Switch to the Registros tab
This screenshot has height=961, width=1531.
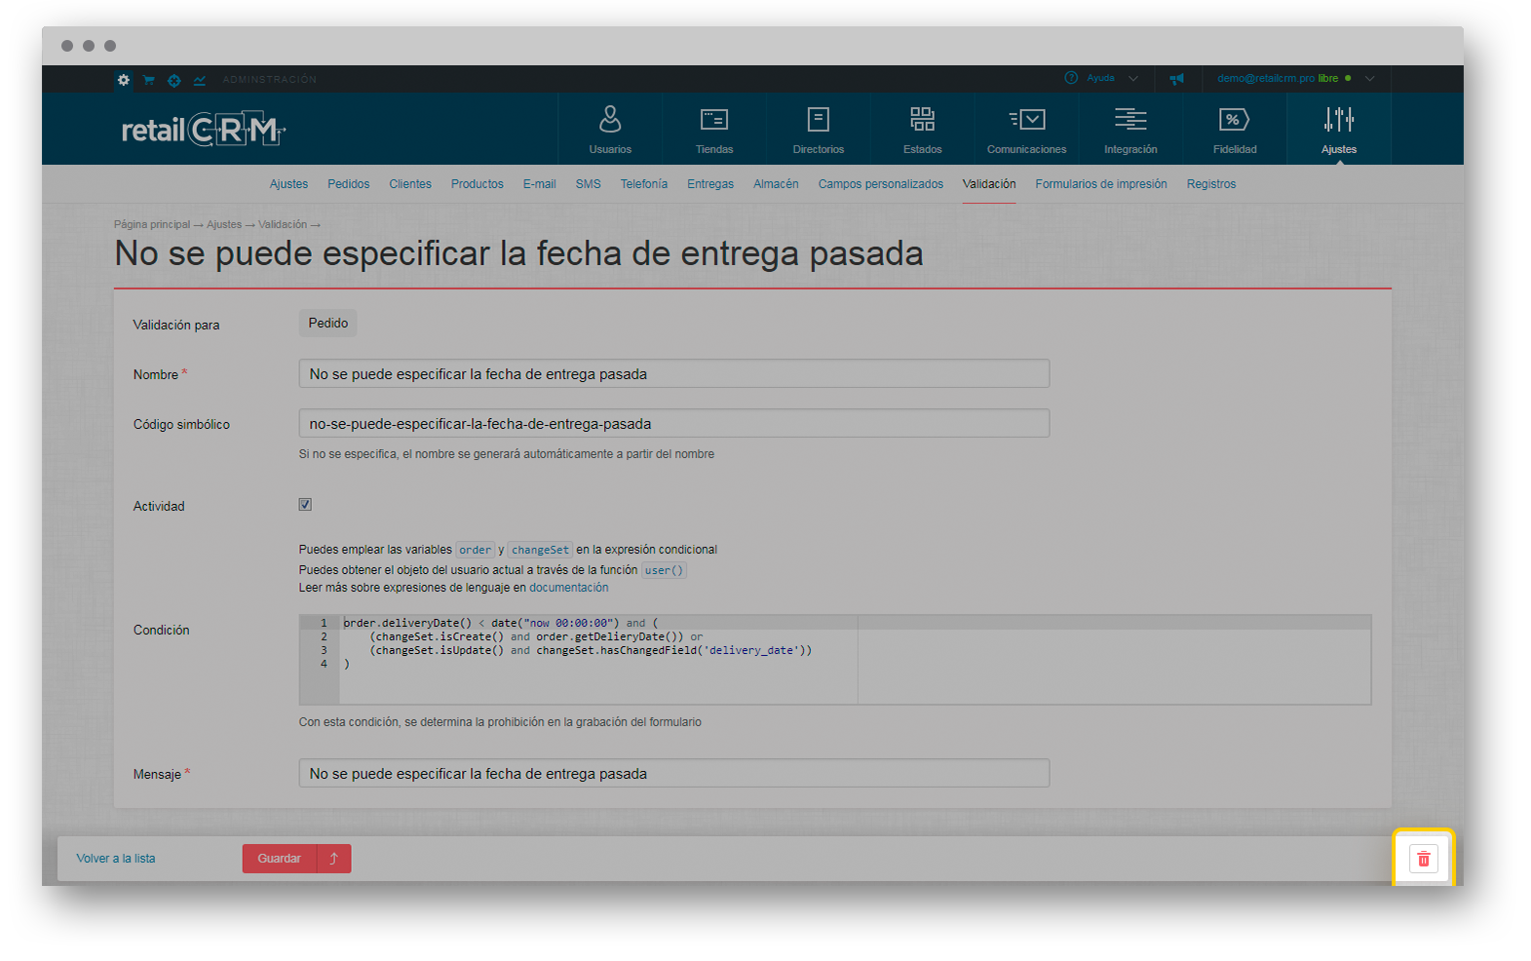pyautogui.click(x=1211, y=184)
